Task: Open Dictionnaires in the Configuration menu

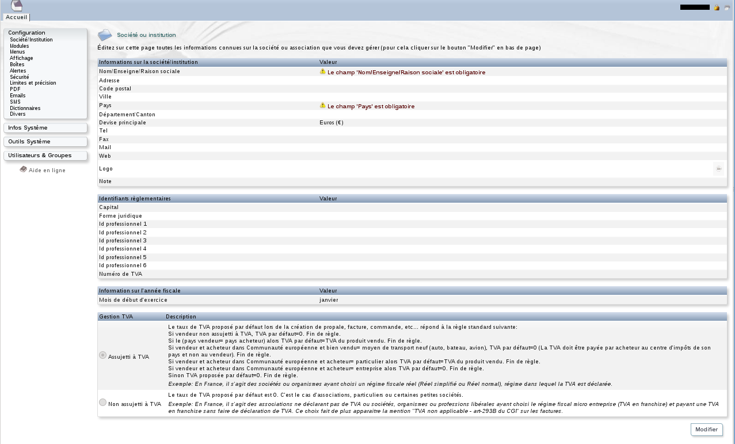Action: click(x=25, y=108)
